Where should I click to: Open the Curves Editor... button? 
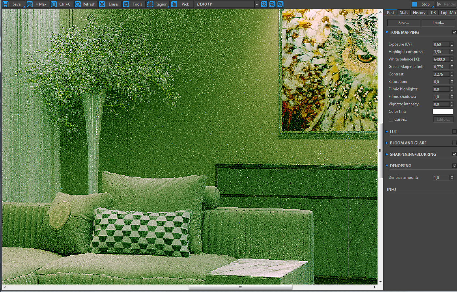point(443,119)
